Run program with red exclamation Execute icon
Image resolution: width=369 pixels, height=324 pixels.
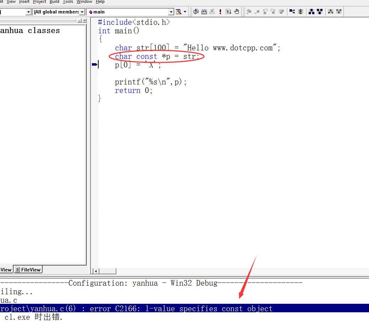(x=220, y=12)
